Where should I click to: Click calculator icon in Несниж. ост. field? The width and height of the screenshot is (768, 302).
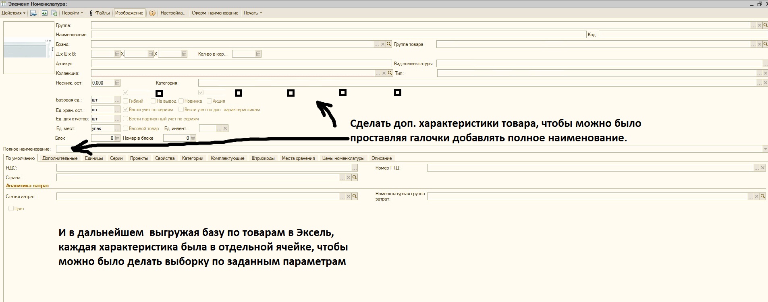click(117, 83)
